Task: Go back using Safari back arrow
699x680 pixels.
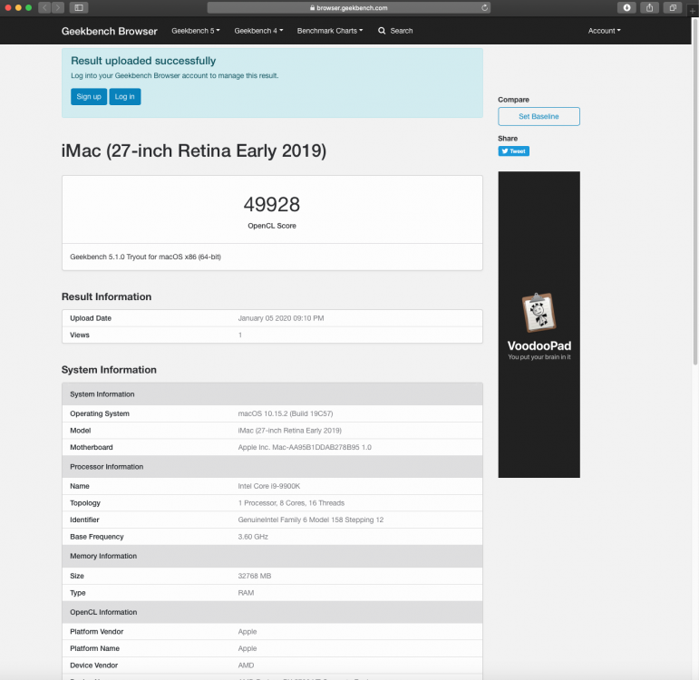Action: coord(44,7)
